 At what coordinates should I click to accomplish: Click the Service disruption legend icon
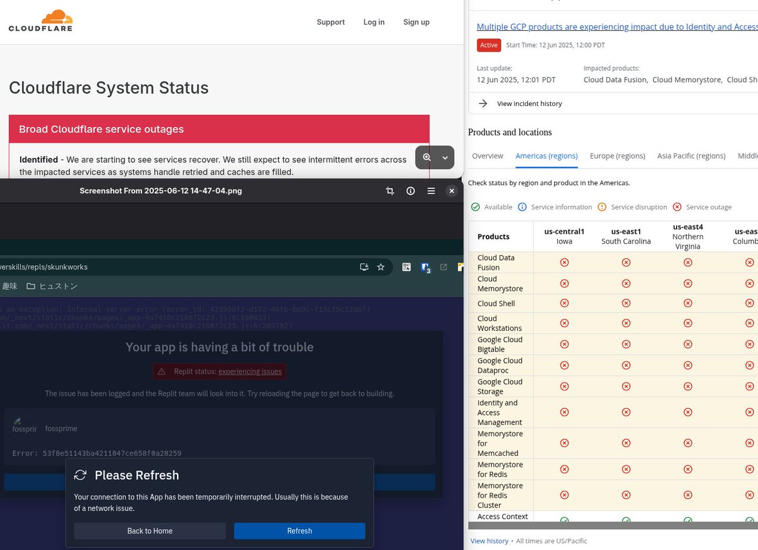tap(602, 207)
